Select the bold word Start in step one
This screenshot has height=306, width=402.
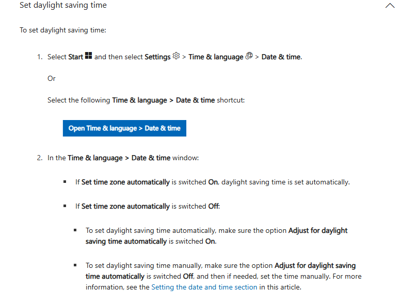(75, 57)
